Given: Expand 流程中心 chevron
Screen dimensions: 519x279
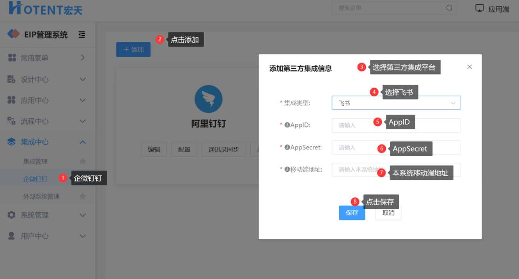Looking at the screenshot, I should [83, 121].
